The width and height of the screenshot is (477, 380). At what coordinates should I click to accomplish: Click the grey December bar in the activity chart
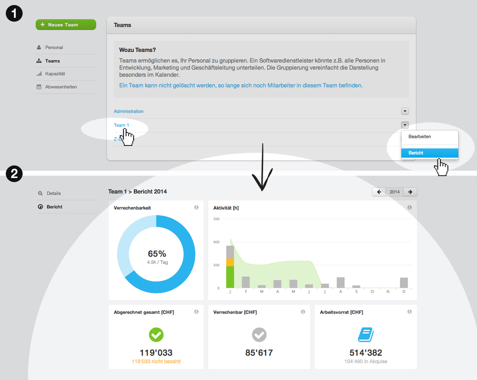pyautogui.click(x=404, y=283)
